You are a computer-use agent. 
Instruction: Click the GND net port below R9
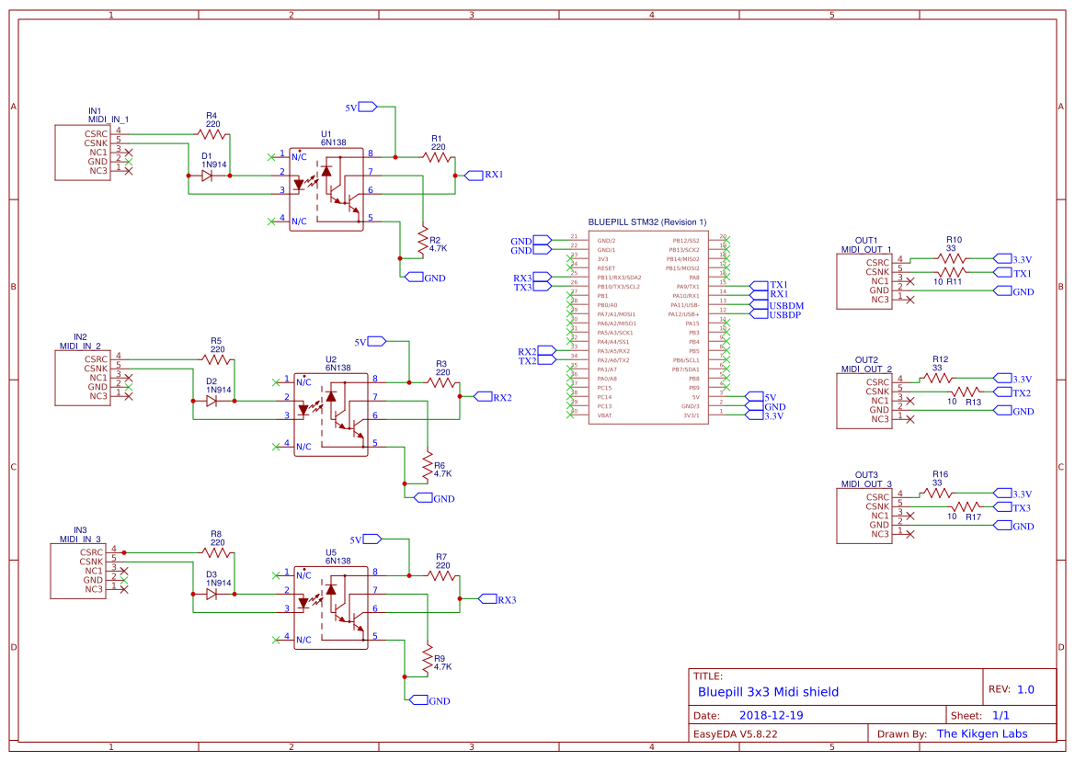click(418, 700)
